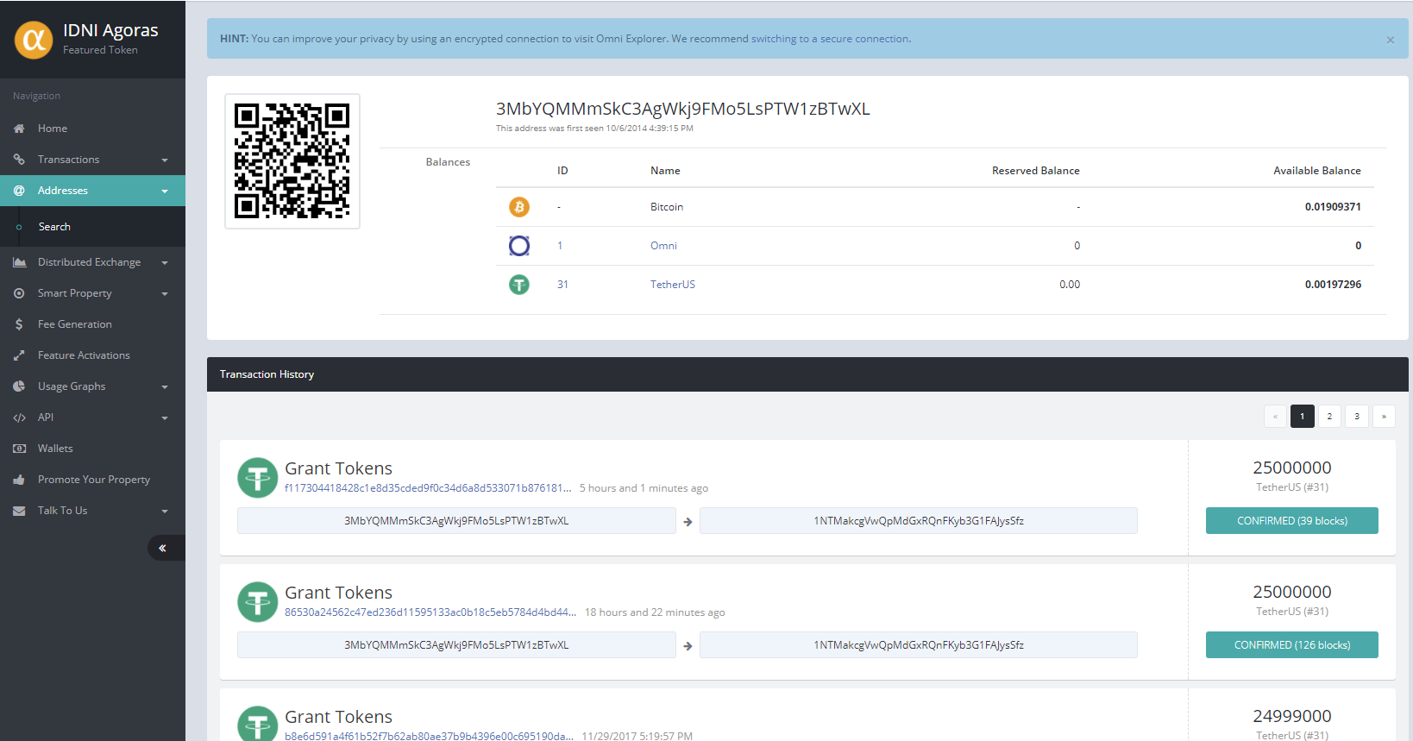Click the Fee Generation dollar icon
The image size is (1413, 741).
[19, 324]
